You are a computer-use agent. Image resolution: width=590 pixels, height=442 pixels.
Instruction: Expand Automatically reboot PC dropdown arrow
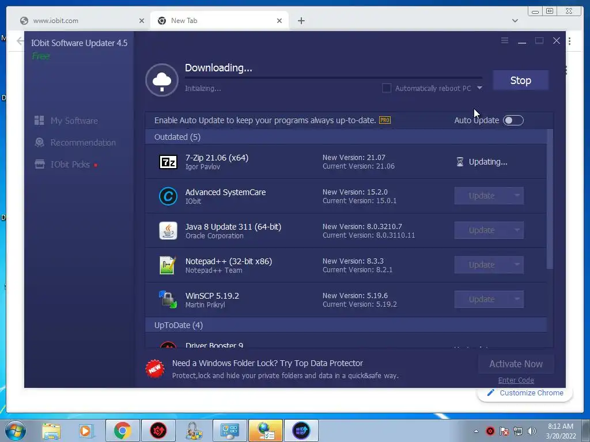coord(479,88)
